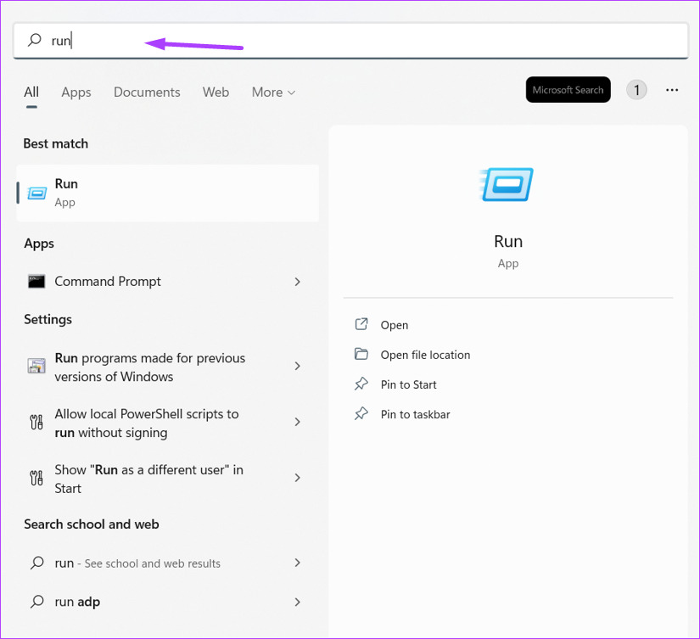Open the Command Prompt result

coord(167,282)
